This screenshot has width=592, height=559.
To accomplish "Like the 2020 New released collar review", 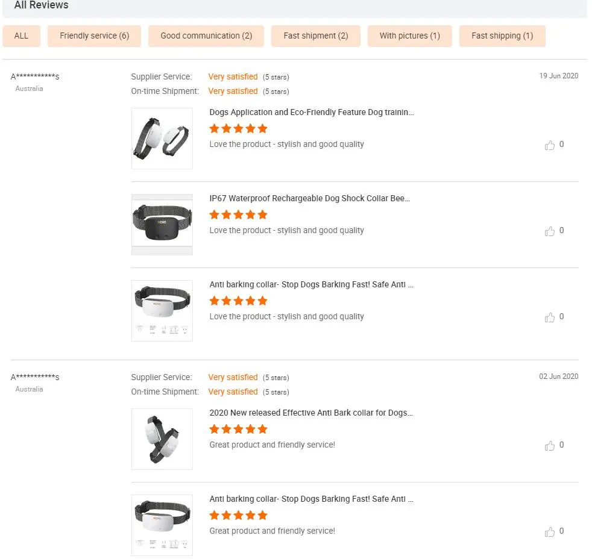I will [549, 446].
